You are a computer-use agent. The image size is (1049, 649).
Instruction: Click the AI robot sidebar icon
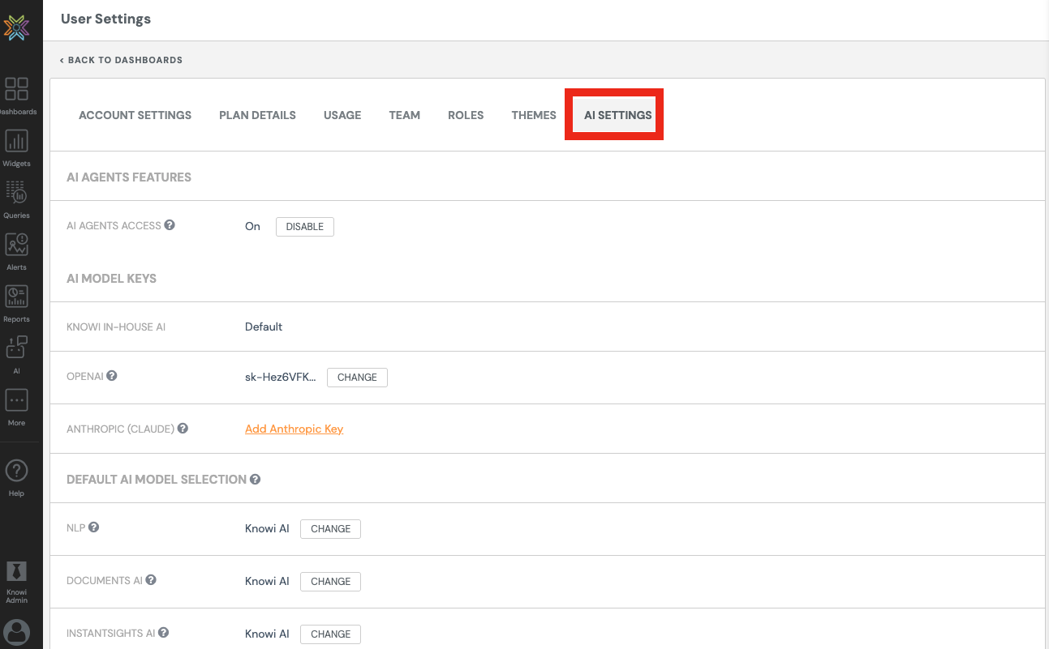pos(16,348)
